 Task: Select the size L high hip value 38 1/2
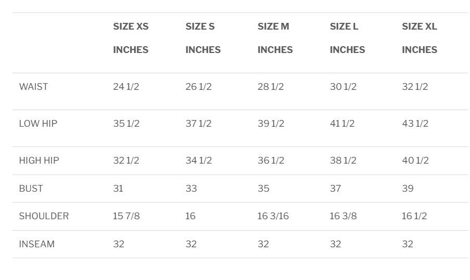[343, 161]
